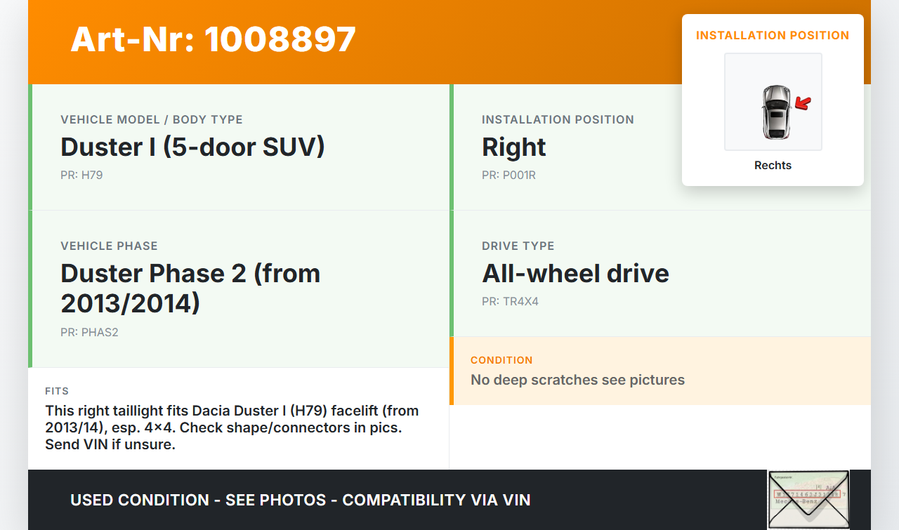Click the Condition note about scratches
The image size is (899, 530).
click(577, 380)
